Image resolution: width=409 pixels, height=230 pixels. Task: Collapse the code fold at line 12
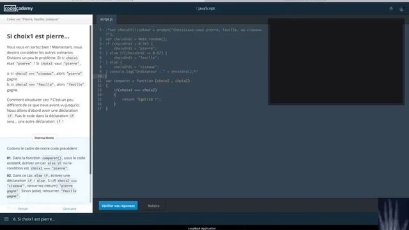104,86
